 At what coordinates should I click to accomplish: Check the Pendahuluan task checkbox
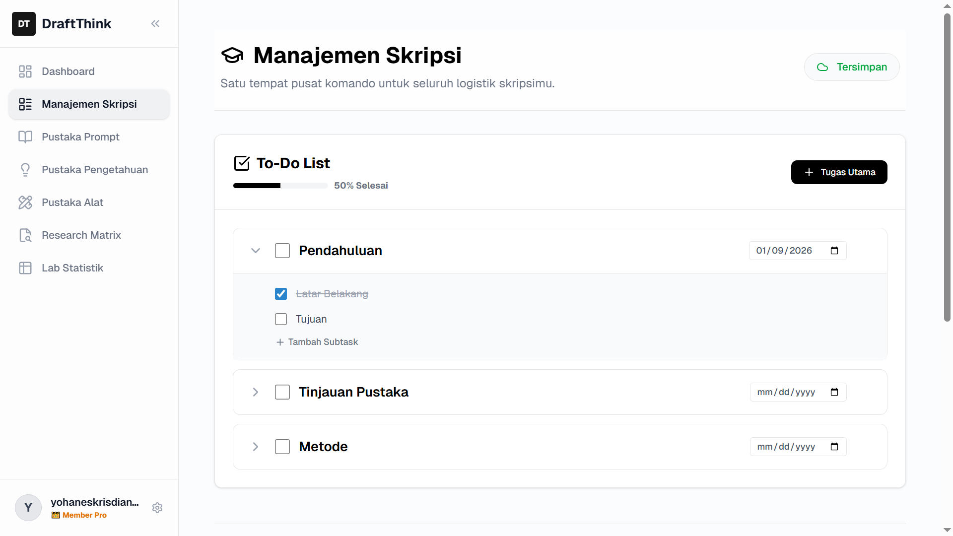tap(282, 251)
